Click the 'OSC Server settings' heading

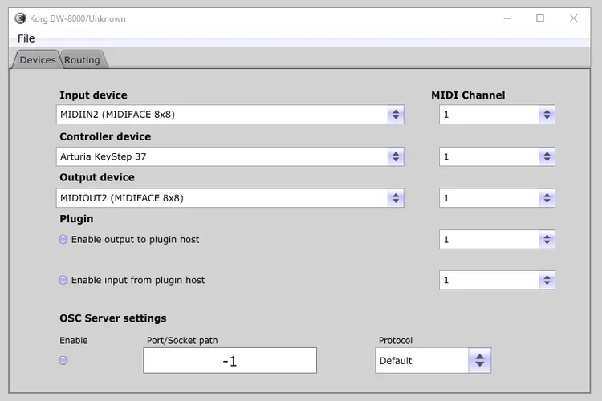113,318
